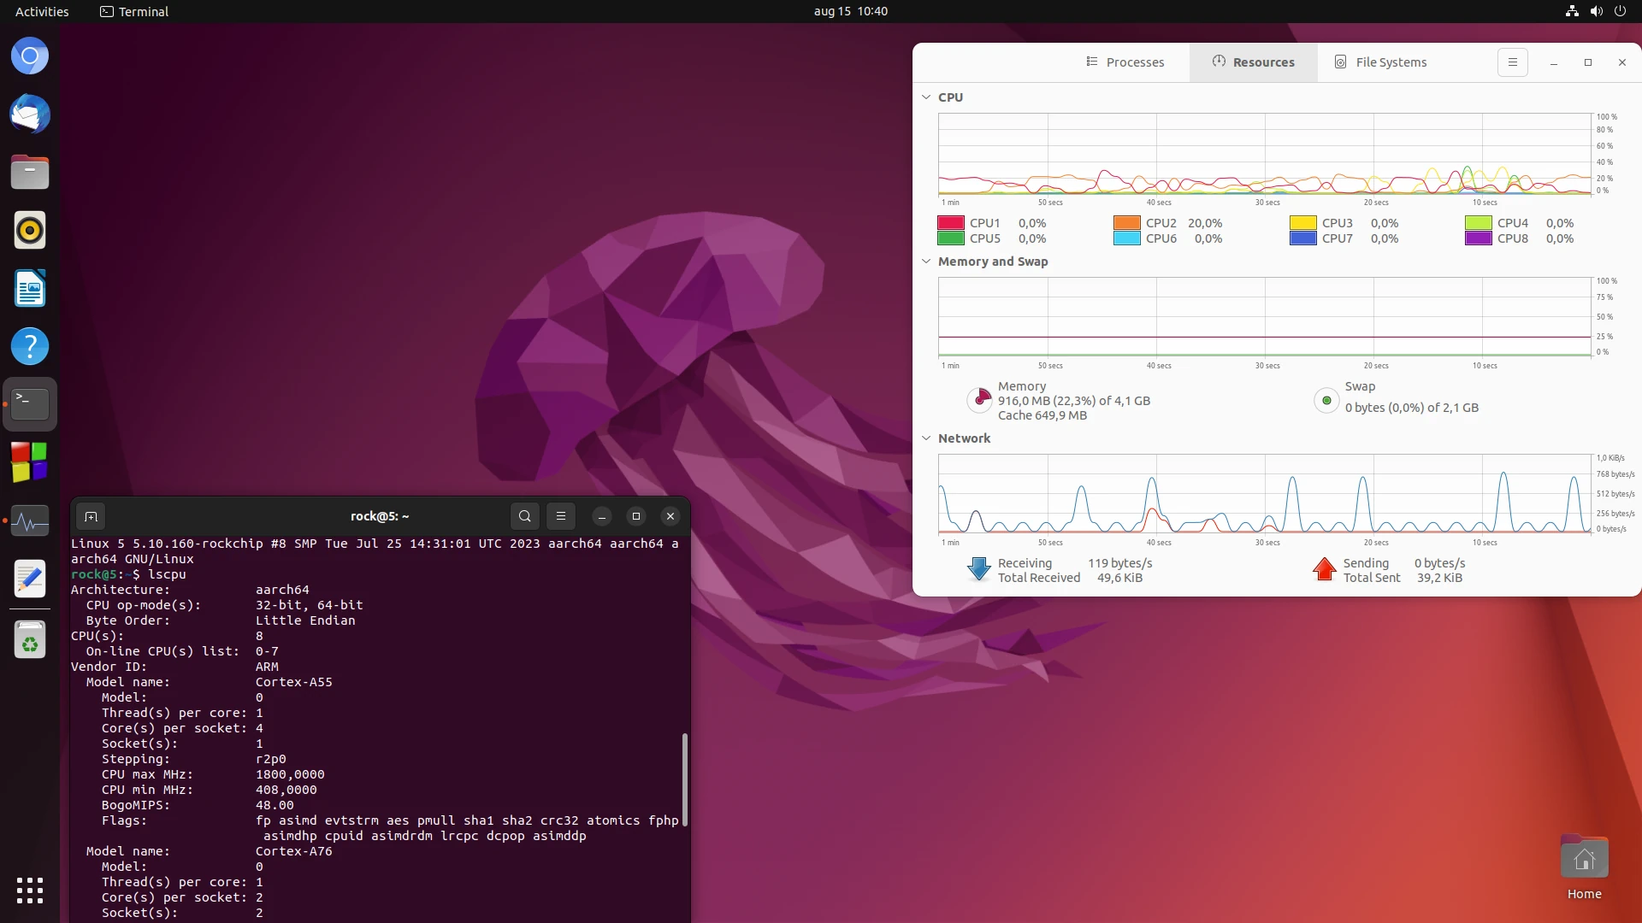The height and width of the screenshot is (923, 1642).
Task: Open LibreOffice Writer from the dock
Action: tap(30, 289)
